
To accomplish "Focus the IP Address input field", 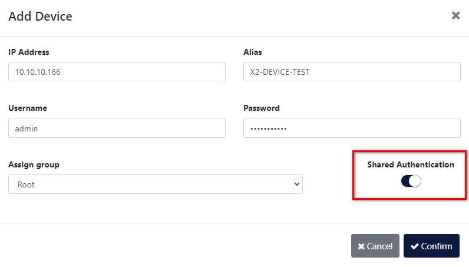I will (117, 72).
